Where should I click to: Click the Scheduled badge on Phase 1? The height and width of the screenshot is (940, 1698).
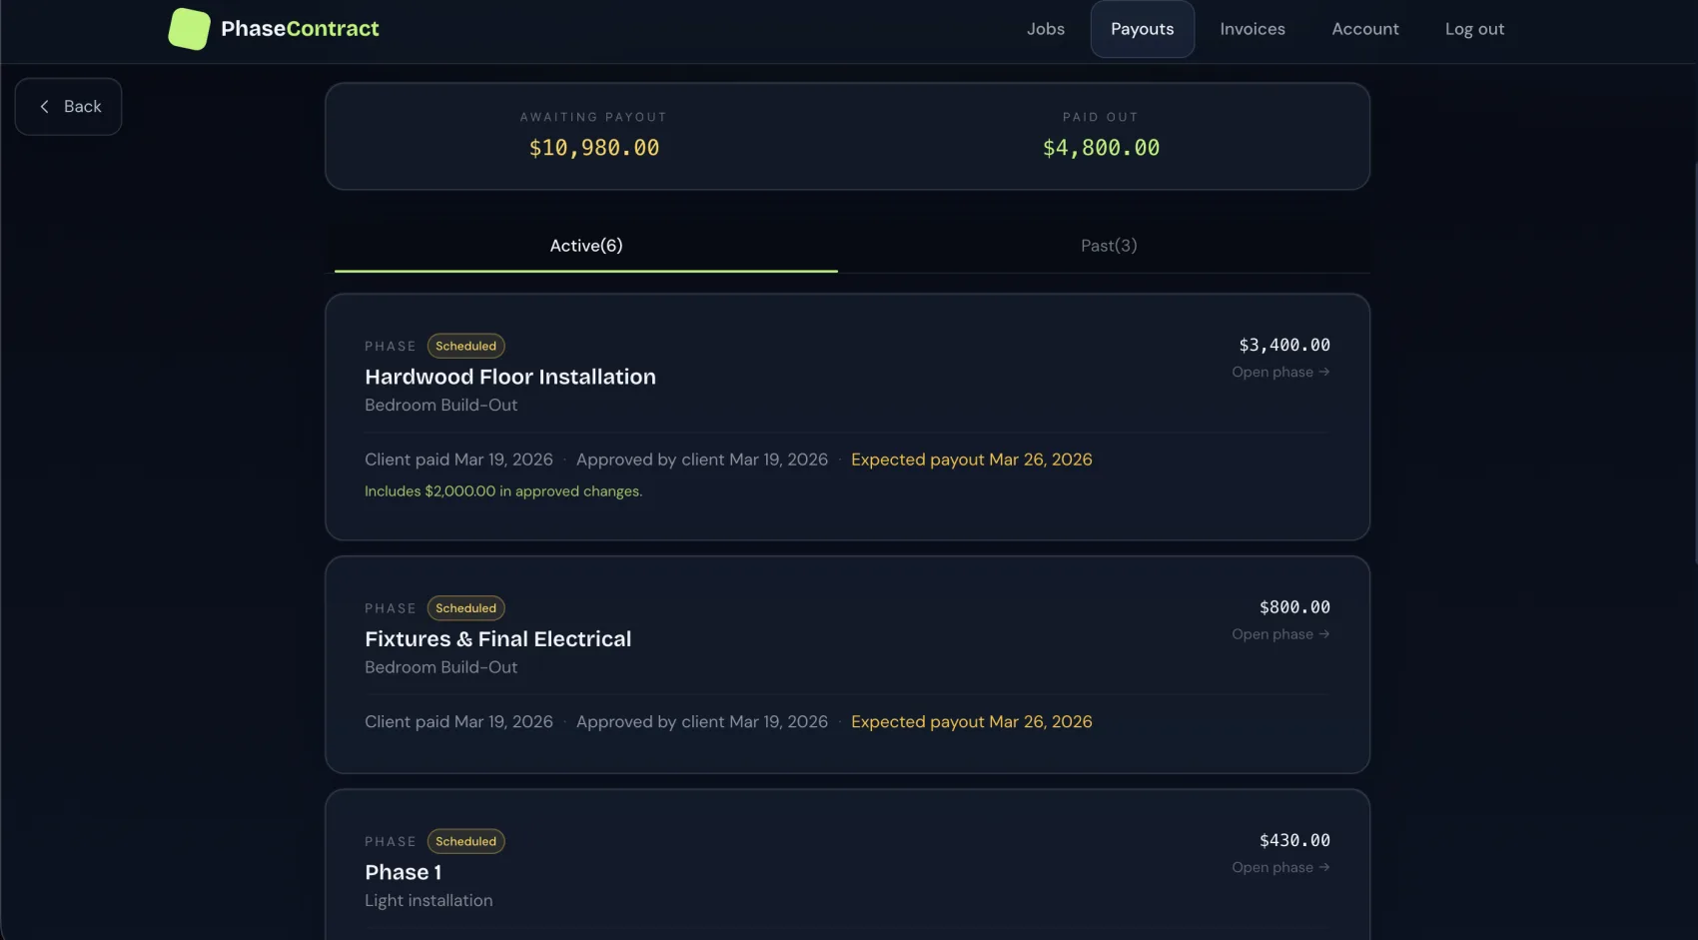click(x=465, y=842)
